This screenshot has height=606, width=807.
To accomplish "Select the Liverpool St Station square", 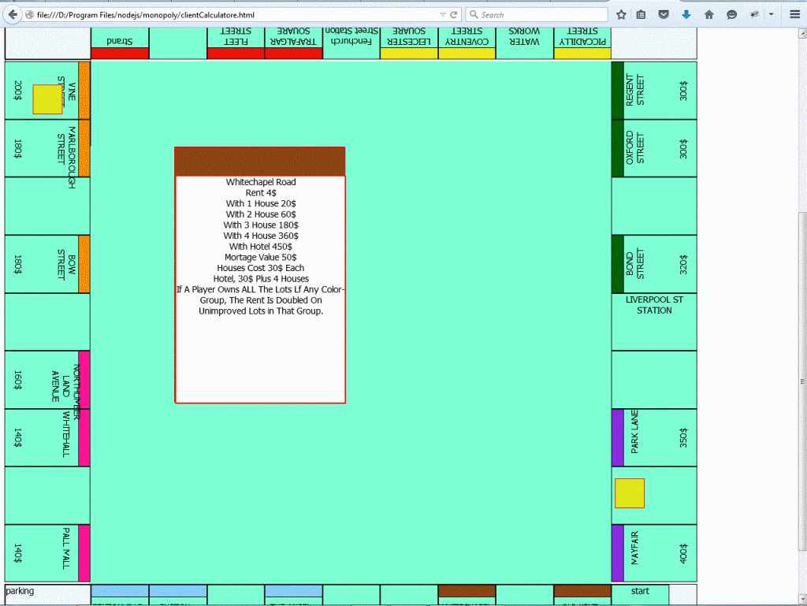I will [654, 322].
